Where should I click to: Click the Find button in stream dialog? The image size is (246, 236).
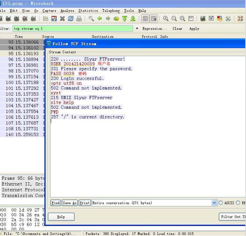pos(56,203)
